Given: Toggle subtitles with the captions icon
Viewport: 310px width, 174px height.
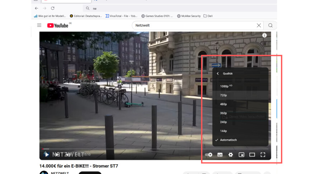Looking at the screenshot, I should (x=220, y=155).
